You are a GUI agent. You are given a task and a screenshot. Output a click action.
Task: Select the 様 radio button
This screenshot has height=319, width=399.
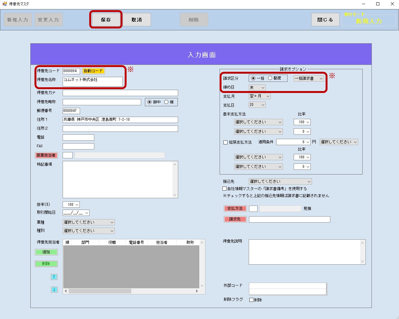[166, 102]
